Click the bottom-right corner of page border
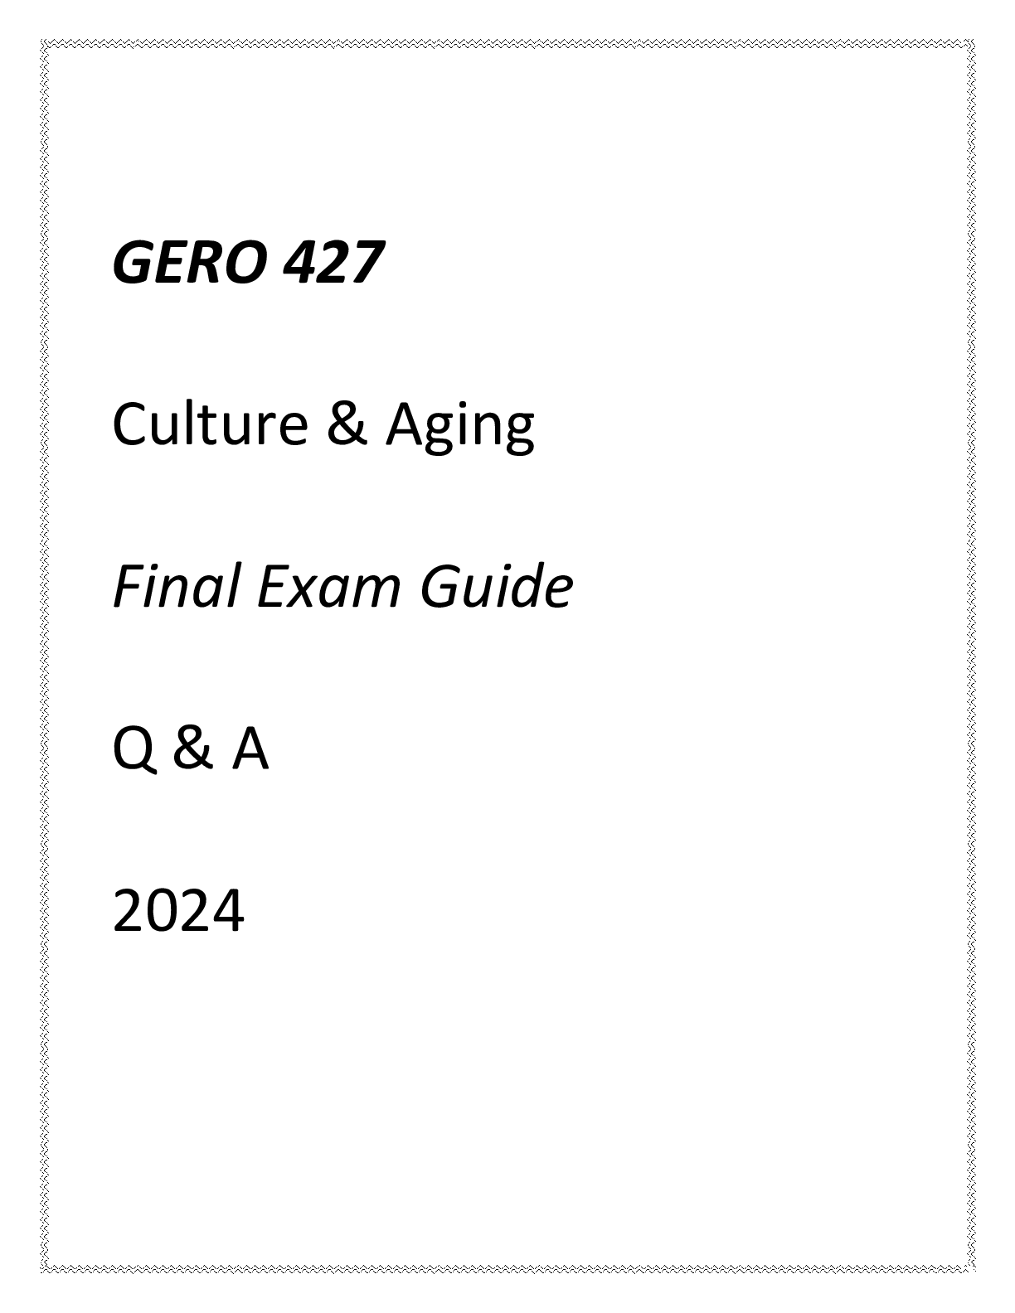 (x=970, y=1267)
